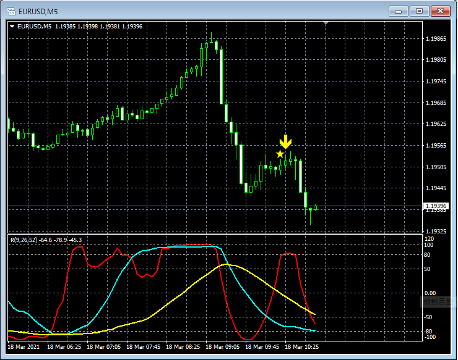Click the current price label 1.19396
This screenshot has width=458, height=360.
436,206
